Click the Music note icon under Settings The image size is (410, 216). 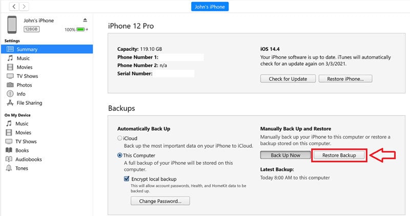click(9, 58)
